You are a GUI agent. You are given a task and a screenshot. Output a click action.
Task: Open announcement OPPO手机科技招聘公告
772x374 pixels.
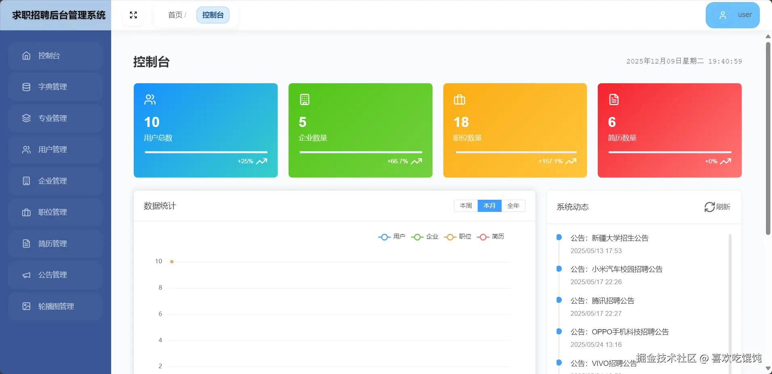[x=620, y=332]
